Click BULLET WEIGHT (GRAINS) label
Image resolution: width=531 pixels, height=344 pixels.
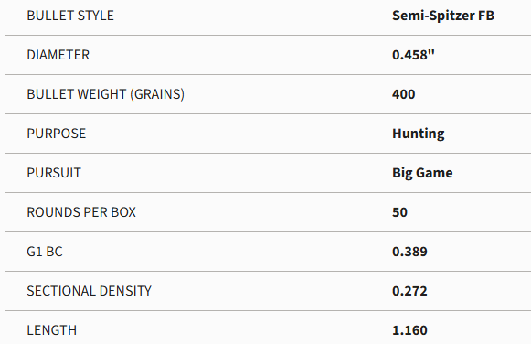[x=106, y=94]
